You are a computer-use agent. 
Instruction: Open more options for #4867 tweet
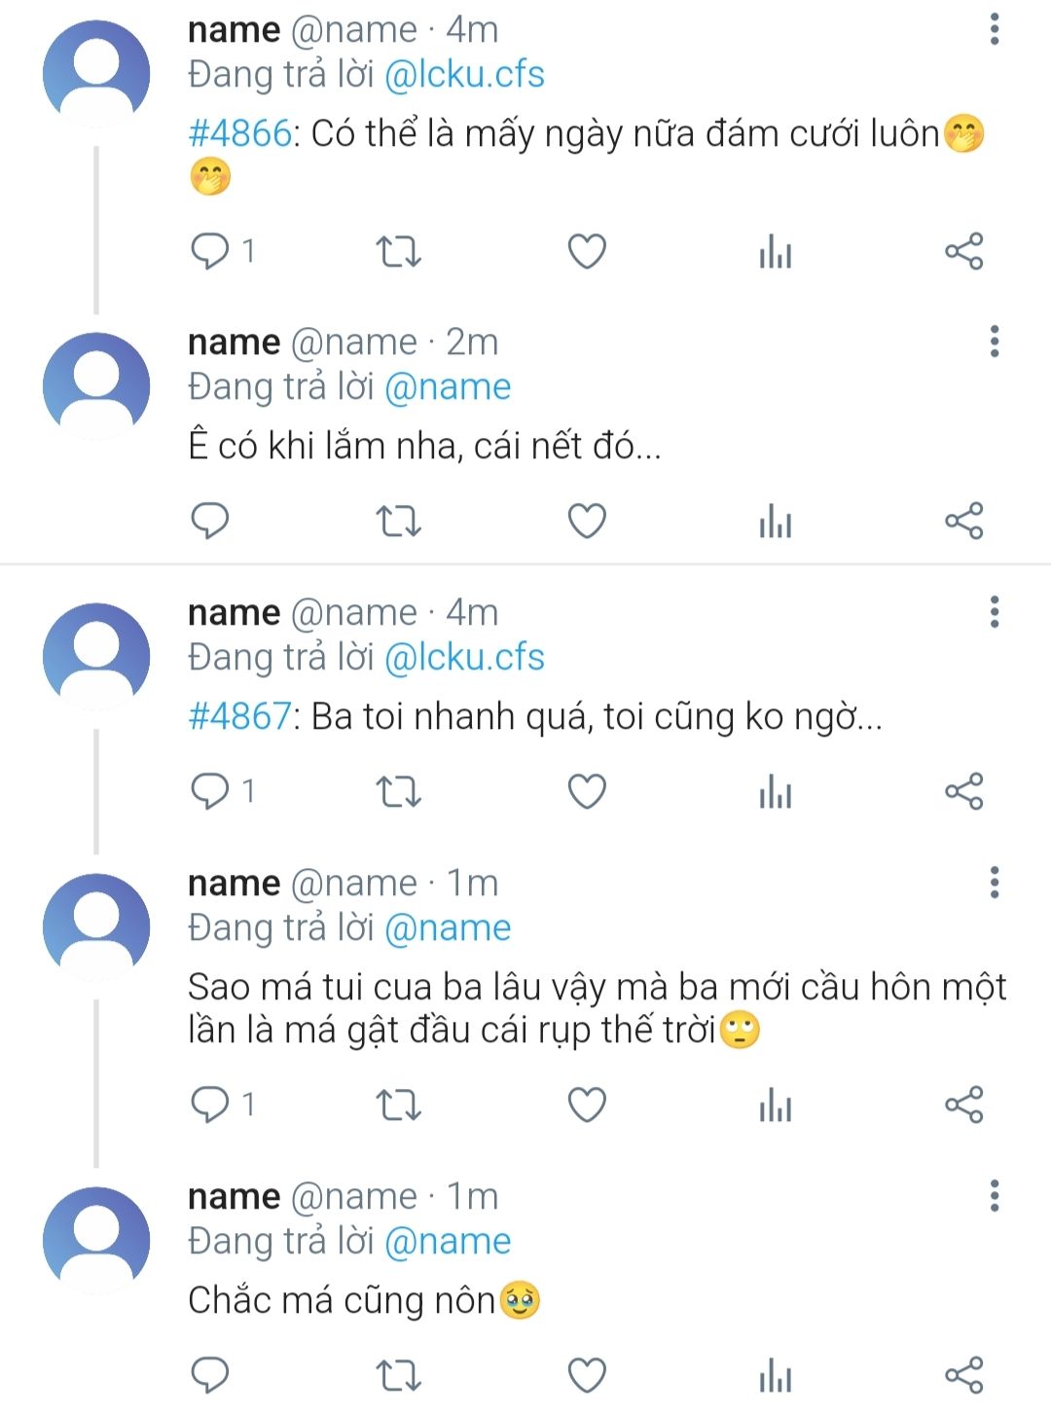[x=994, y=612]
